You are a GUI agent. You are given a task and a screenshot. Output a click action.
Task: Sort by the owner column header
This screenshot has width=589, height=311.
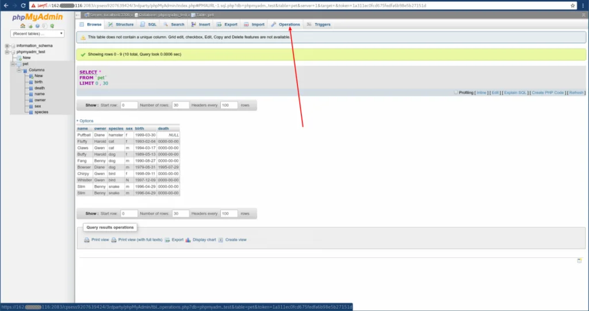(x=100, y=128)
